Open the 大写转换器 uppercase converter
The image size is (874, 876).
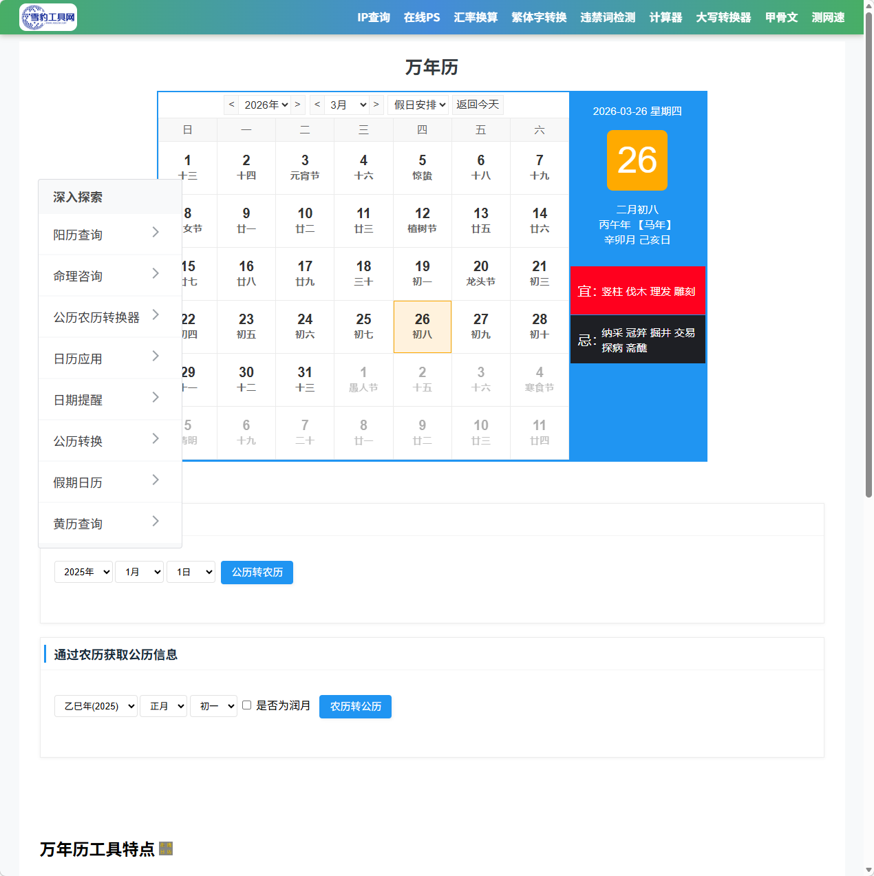(x=723, y=17)
